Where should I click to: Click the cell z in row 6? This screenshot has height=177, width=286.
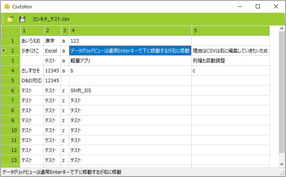pos(65,90)
